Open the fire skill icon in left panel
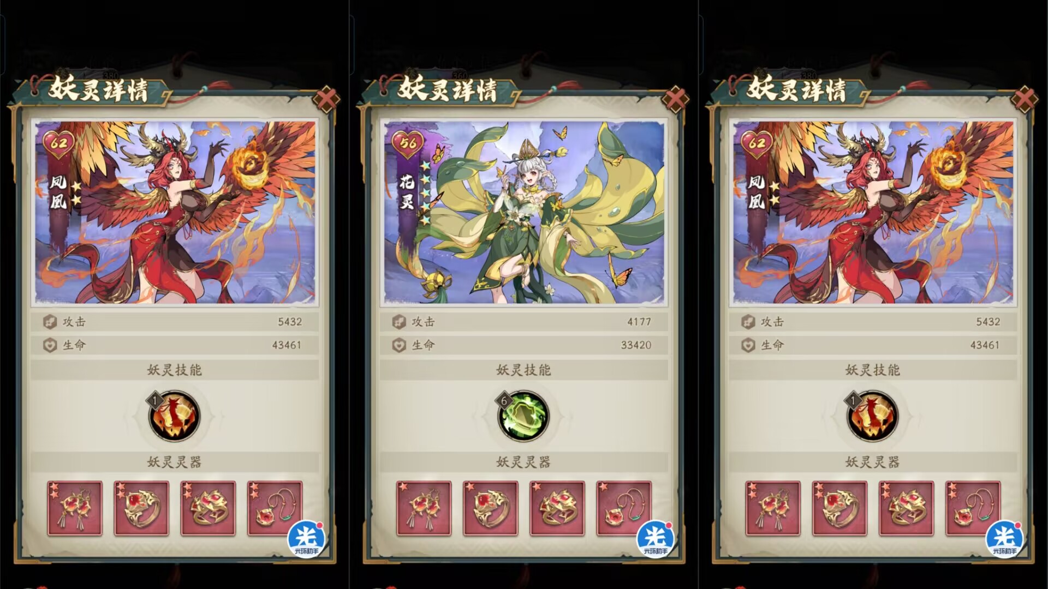This screenshot has width=1048, height=589. (x=174, y=416)
